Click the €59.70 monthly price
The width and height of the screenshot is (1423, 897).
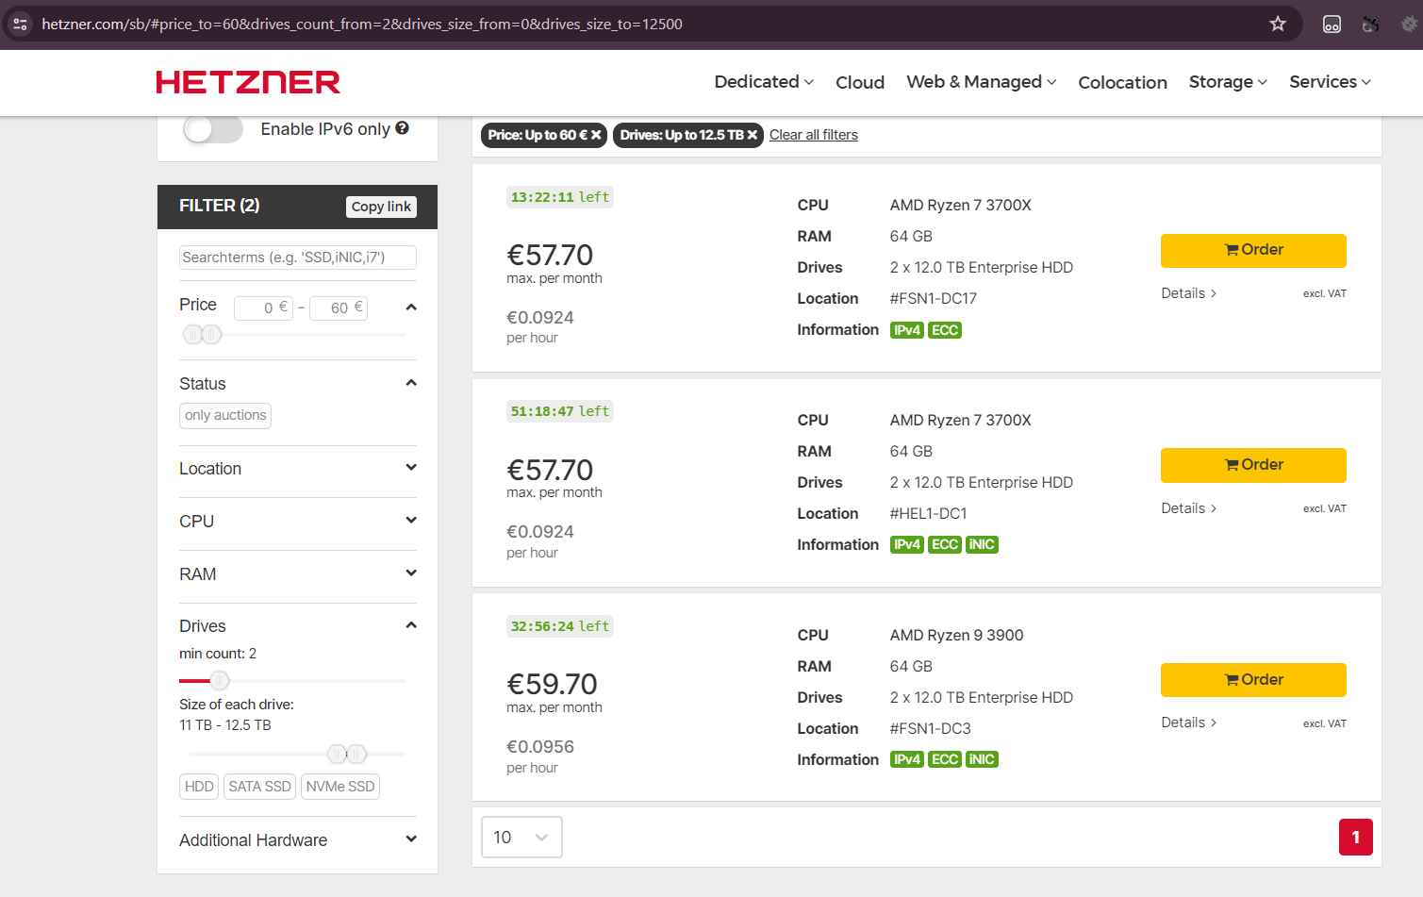552,684
